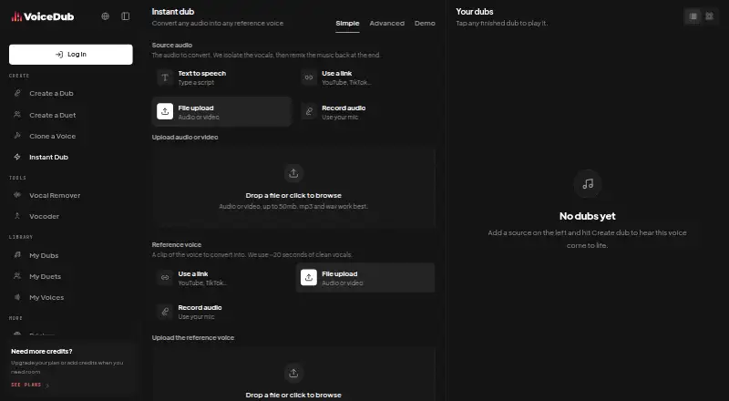Switch to the Demo tab
This screenshot has height=401, width=729.
425,24
